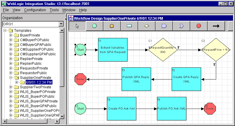Expand the ReplierPrivate folder
The height and width of the screenshot is (126, 235).
coord(11,59)
